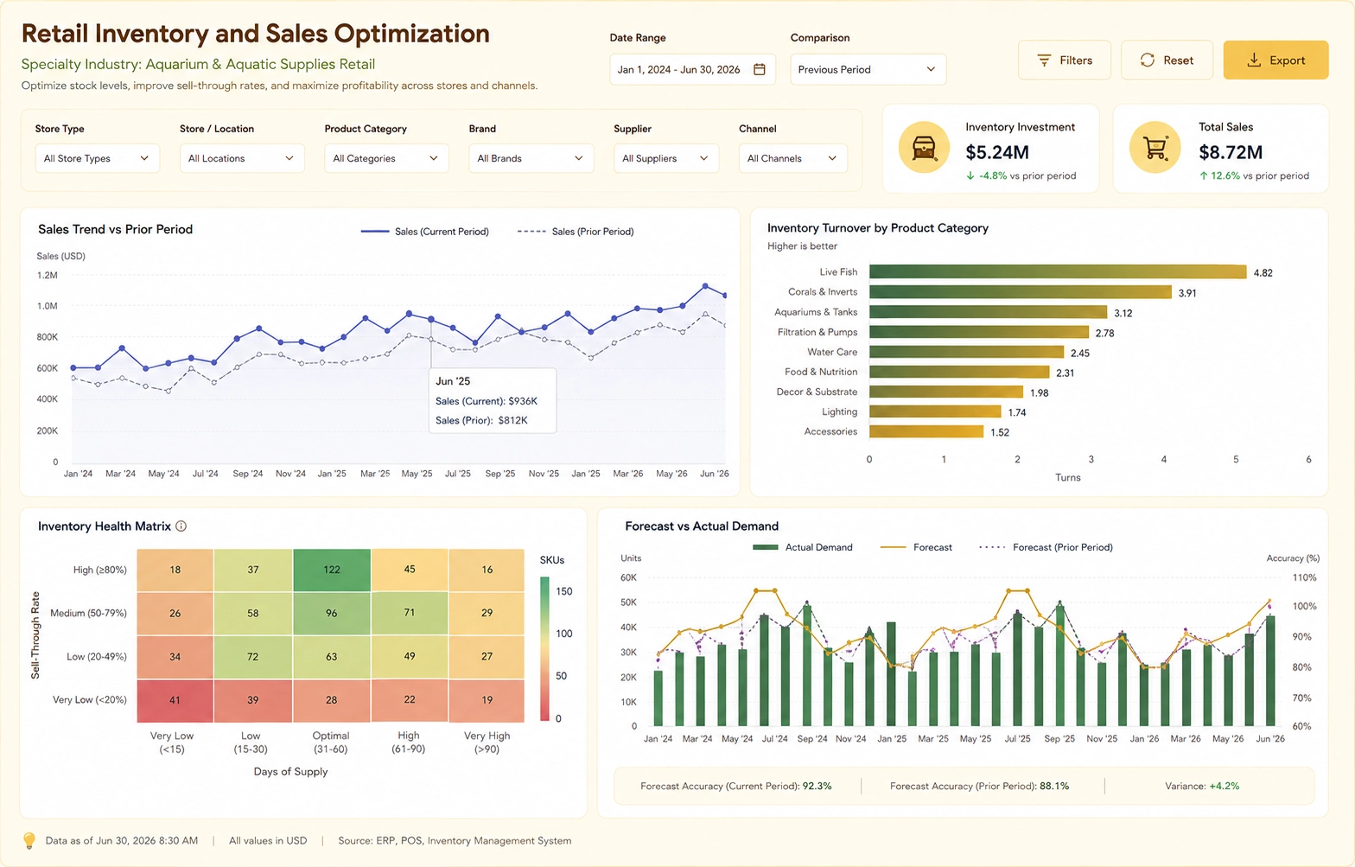Click the lightbulb icon in footer
Screen dimensions: 1355x867
point(29,840)
